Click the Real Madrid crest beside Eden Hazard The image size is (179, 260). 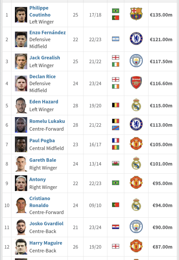click(x=136, y=105)
